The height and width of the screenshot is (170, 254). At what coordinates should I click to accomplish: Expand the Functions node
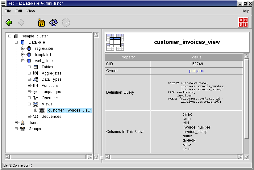(x=29, y=86)
